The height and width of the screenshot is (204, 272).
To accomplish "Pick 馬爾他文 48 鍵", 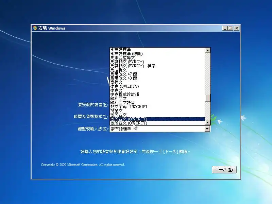I will point(157,78).
